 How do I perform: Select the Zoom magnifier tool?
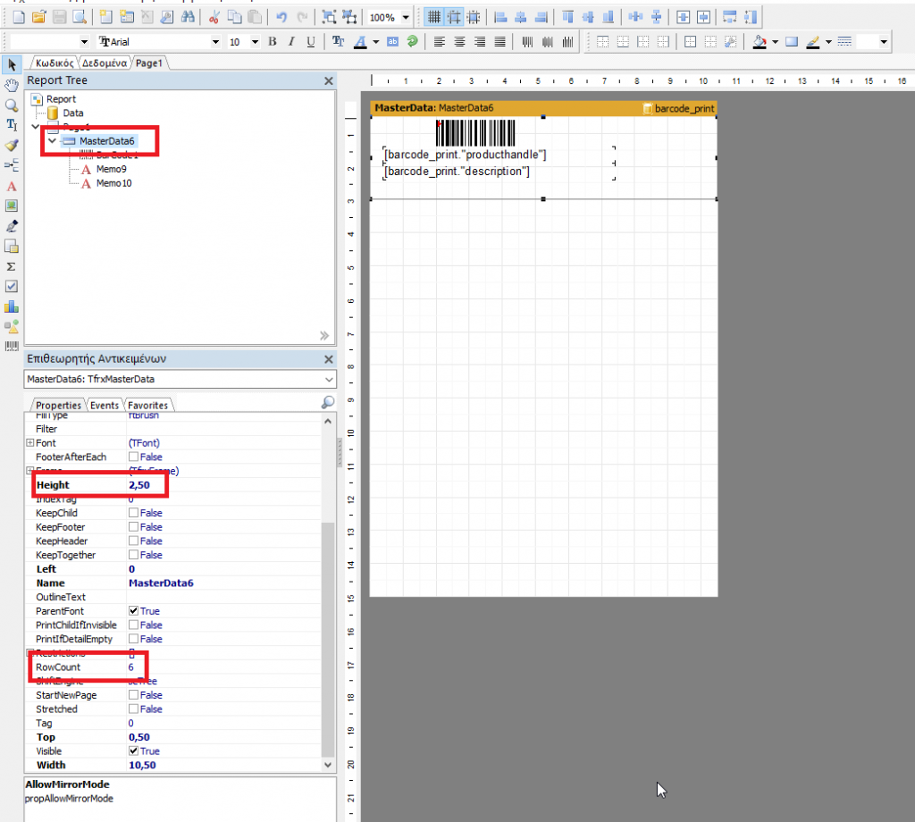click(11, 105)
